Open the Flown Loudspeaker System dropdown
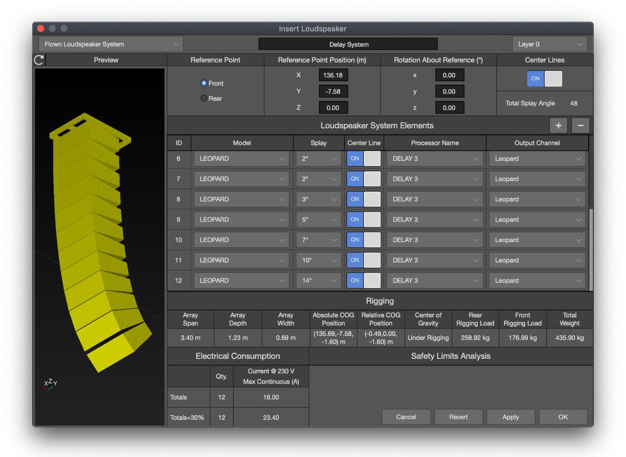626x457 pixels. click(110, 44)
